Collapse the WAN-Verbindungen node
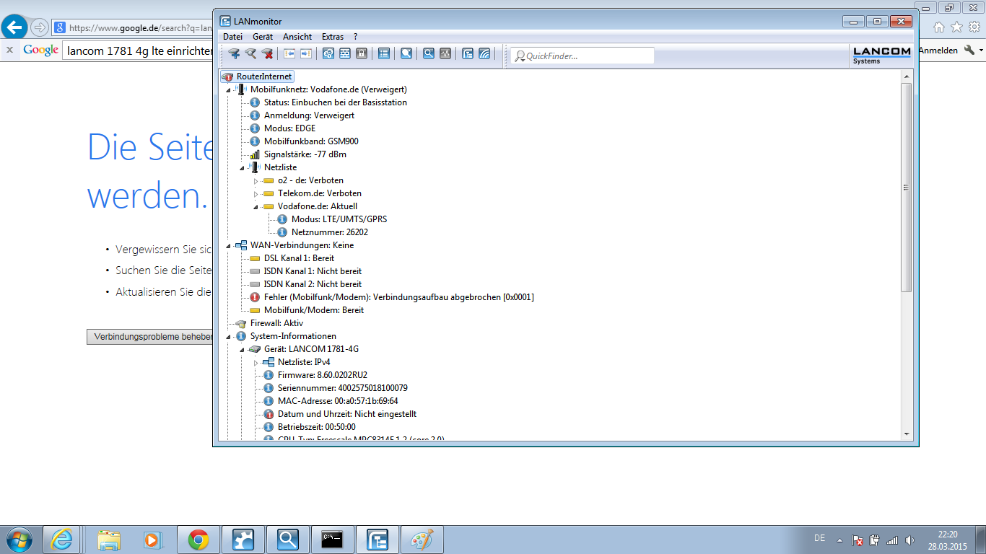The height and width of the screenshot is (554, 986). click(228, 246)
